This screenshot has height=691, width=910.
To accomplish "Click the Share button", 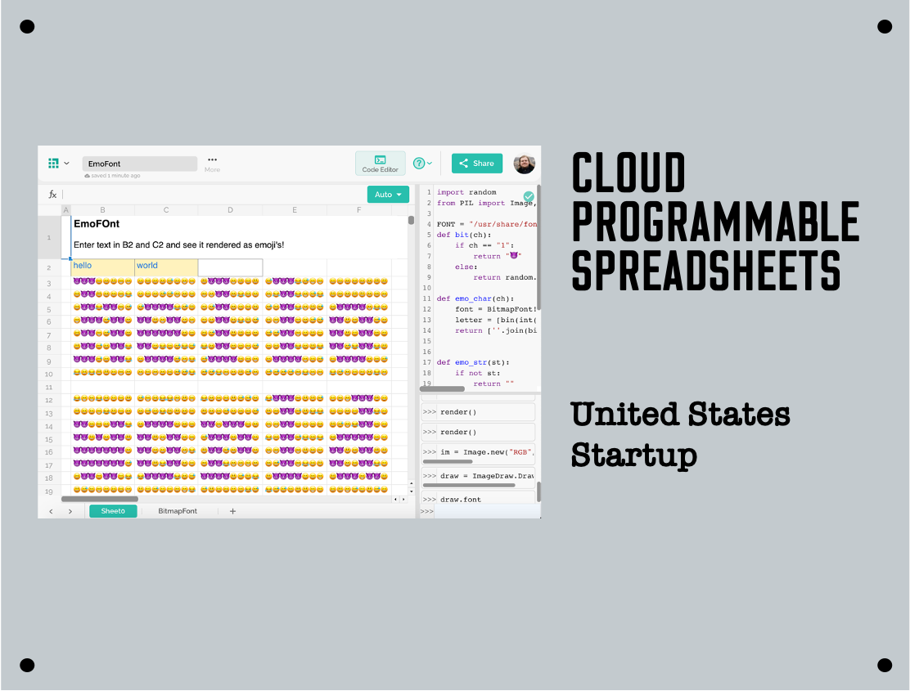I will click(476, 164).
